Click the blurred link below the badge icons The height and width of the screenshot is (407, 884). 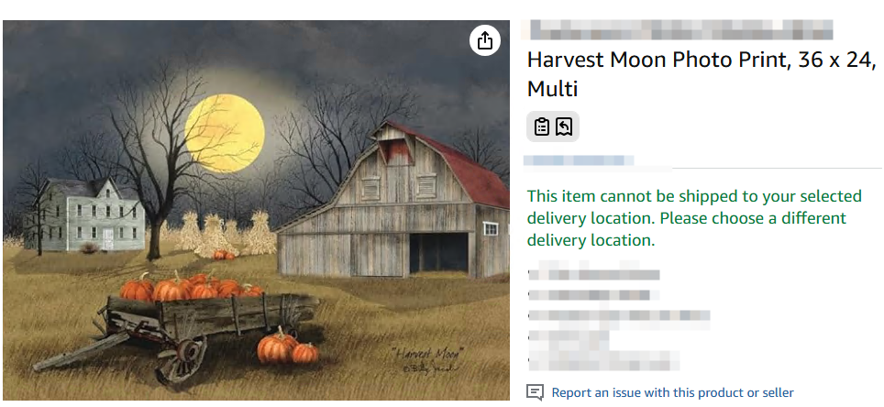596,160
